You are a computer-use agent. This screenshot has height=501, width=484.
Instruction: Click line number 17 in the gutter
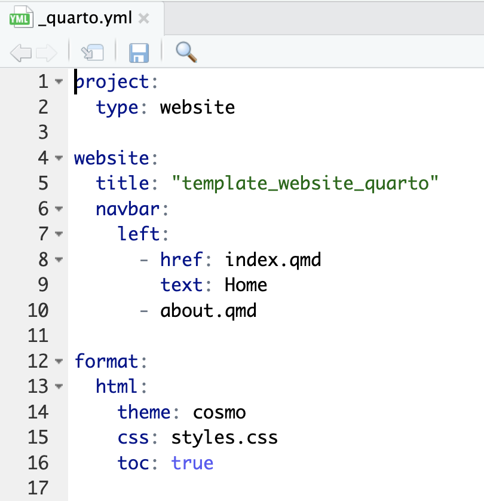(x=37, y=488)
